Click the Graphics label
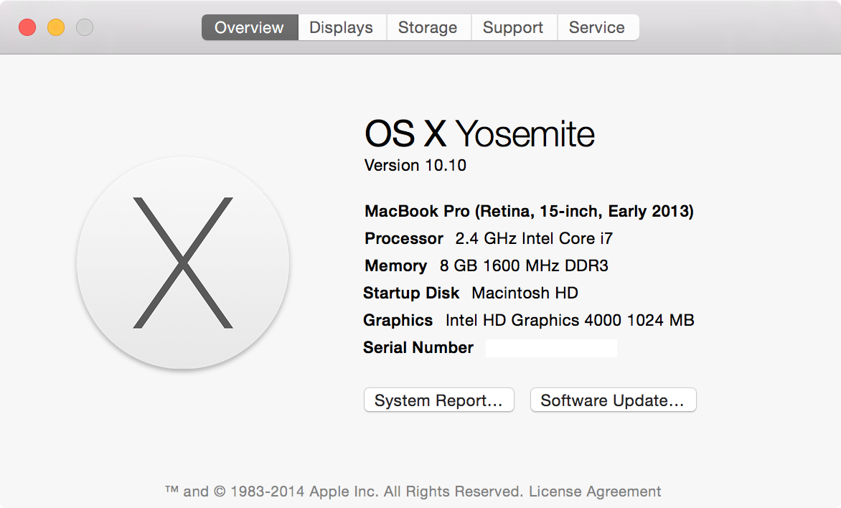 (x=398, y=320)
